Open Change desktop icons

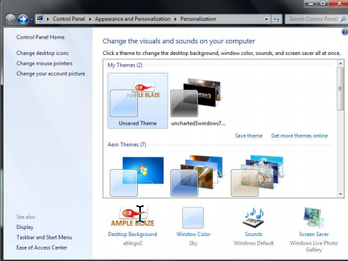coord(42,53)
